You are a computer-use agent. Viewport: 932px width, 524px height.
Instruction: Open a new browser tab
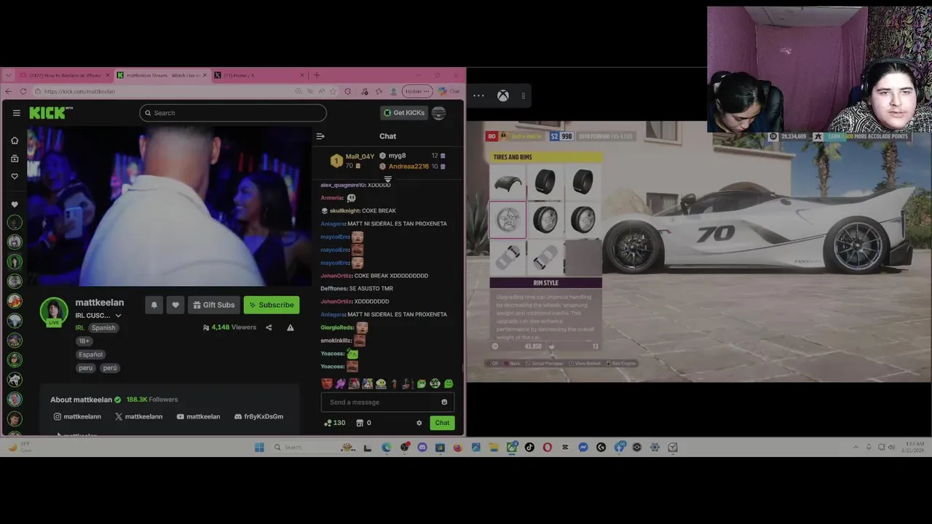316,75
